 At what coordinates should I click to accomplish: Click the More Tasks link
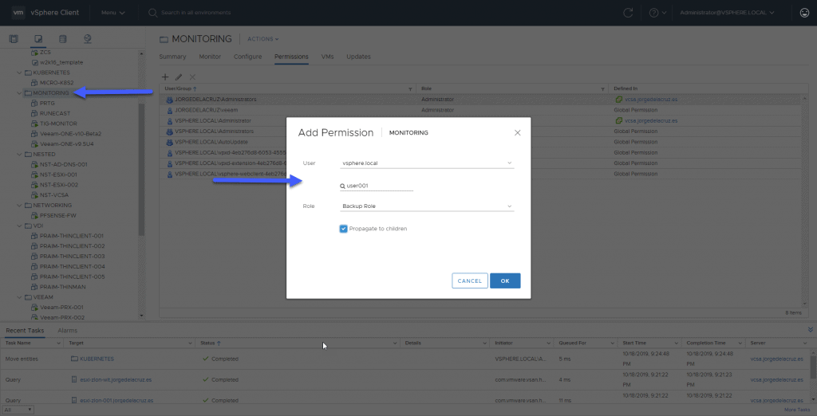(x=797, y=410)
